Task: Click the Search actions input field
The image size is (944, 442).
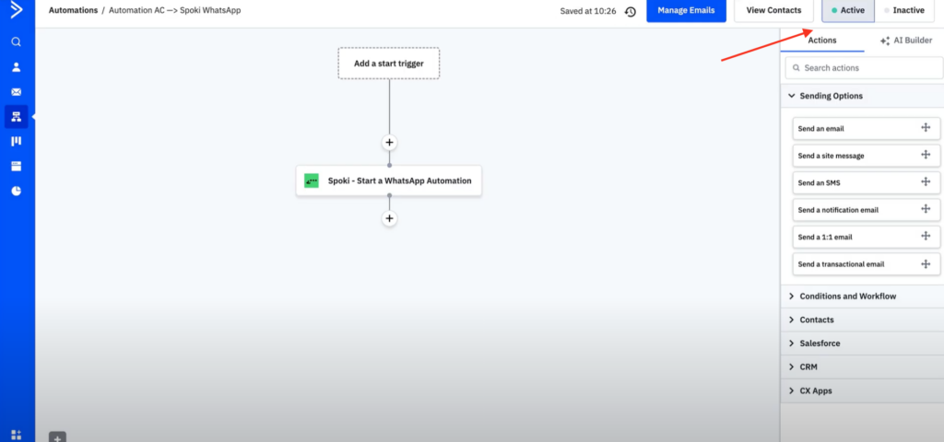Action: (867, 68)
